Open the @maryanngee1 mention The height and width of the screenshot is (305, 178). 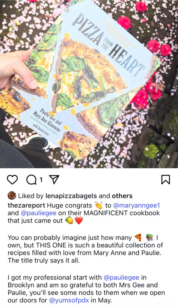point(136,206)
